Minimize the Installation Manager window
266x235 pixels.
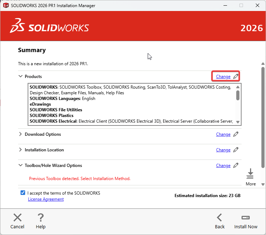pyautogui.click(x=225, y=5)
